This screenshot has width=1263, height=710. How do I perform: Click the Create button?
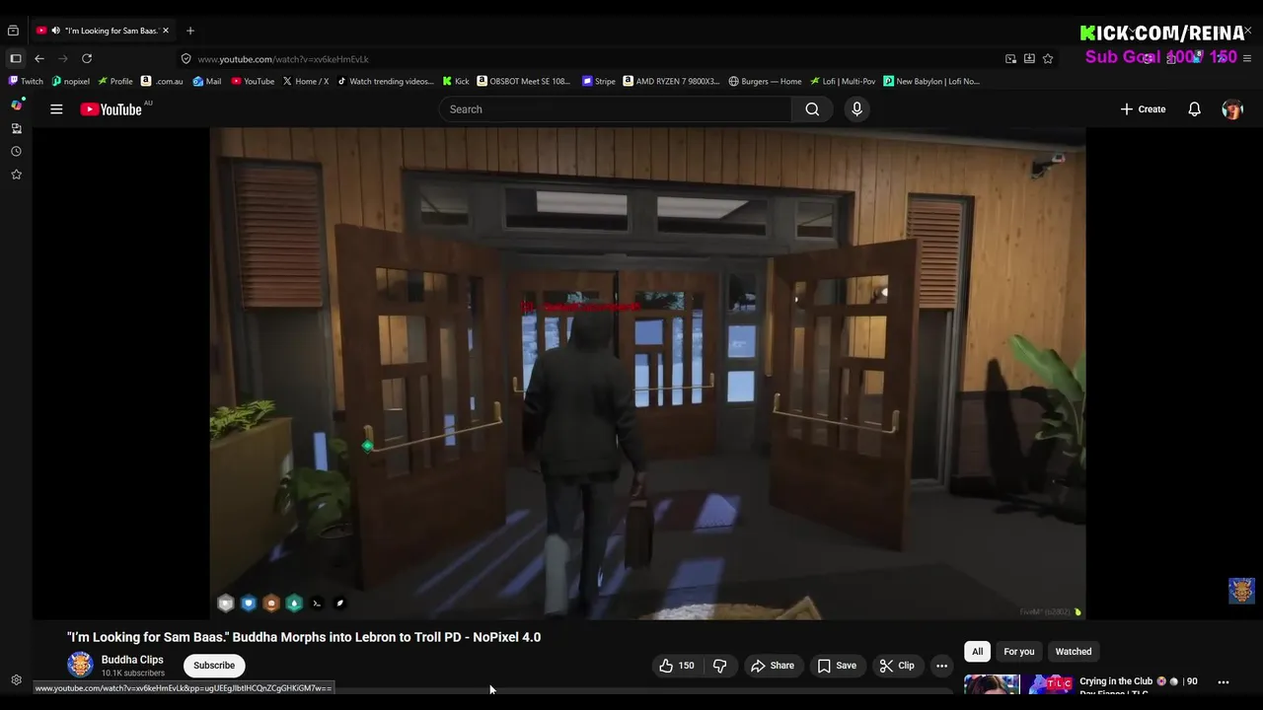point(1143,109)
